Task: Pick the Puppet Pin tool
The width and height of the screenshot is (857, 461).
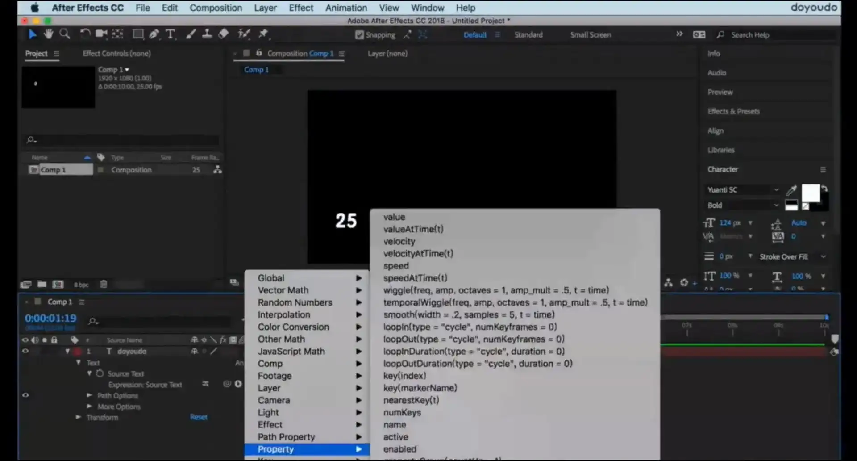Action: click(263, 34)
